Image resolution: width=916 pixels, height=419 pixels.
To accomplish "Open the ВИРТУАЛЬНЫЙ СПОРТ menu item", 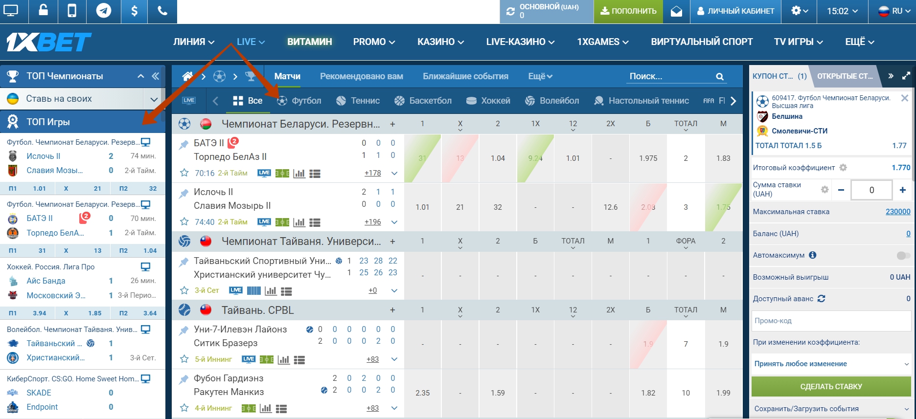I will tap(702, 42).
